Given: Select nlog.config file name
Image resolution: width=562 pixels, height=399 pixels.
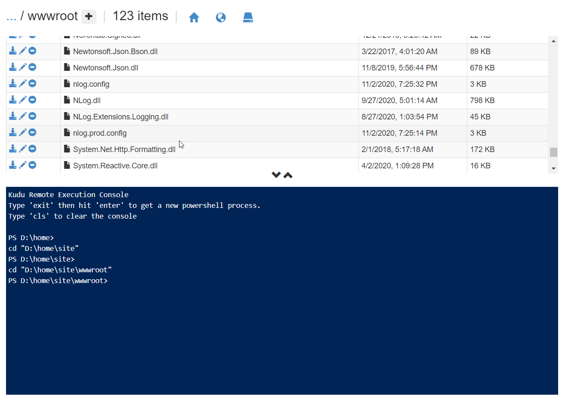Looking at the screenshot, I should (91, 84).
